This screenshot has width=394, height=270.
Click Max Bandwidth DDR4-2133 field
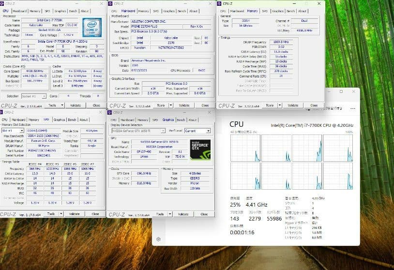43,136
